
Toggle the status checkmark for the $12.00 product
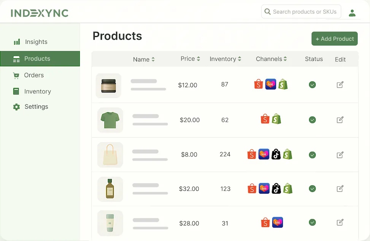(x=312, y=85)
